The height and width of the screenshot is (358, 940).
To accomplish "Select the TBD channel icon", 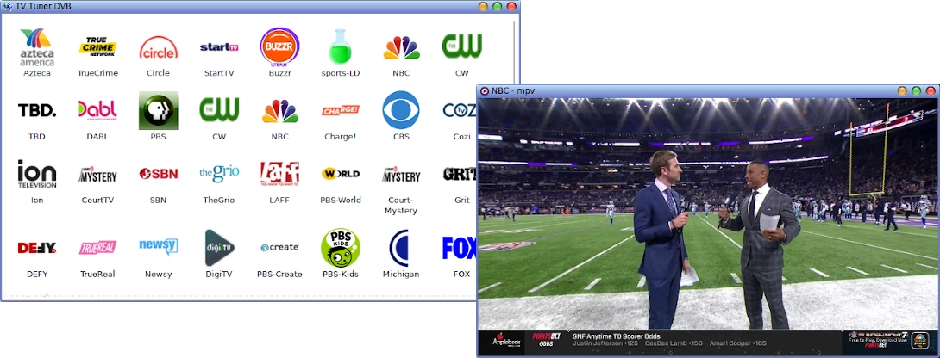I will click(x=37, y=110).
